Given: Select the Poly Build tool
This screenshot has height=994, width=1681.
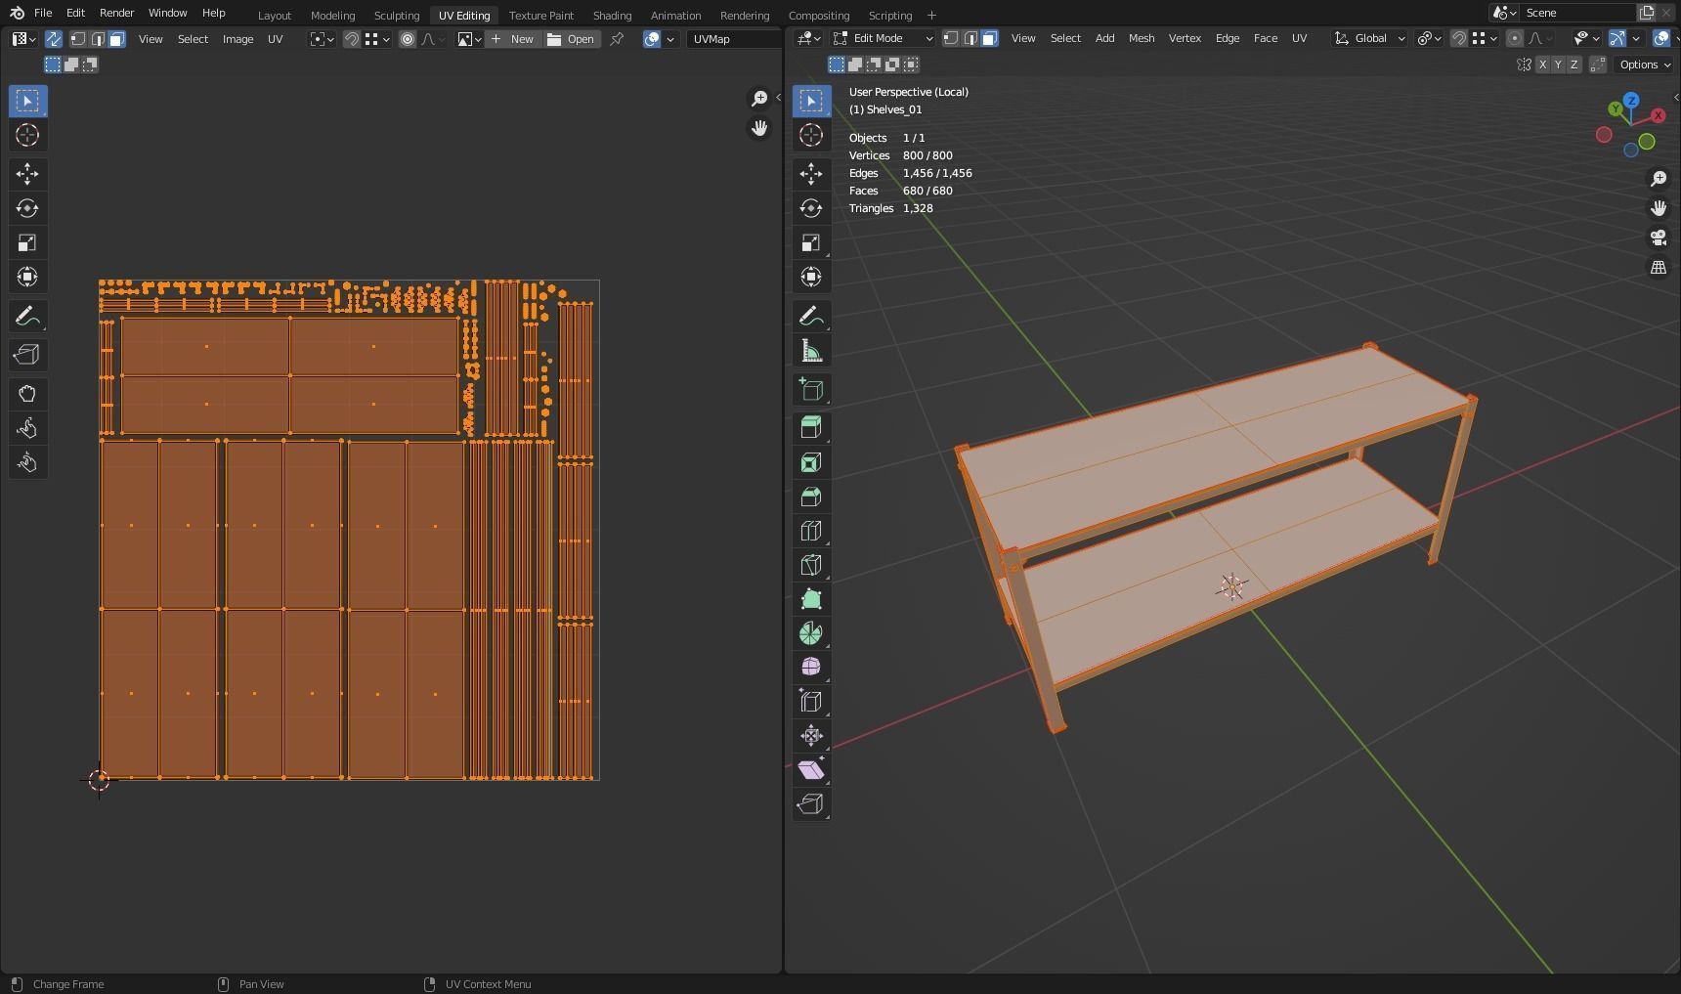Looking at the screenshot, I should coord(811,599).
